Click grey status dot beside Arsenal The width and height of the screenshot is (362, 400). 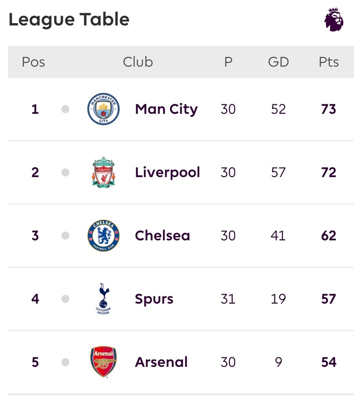coord(65,362)
